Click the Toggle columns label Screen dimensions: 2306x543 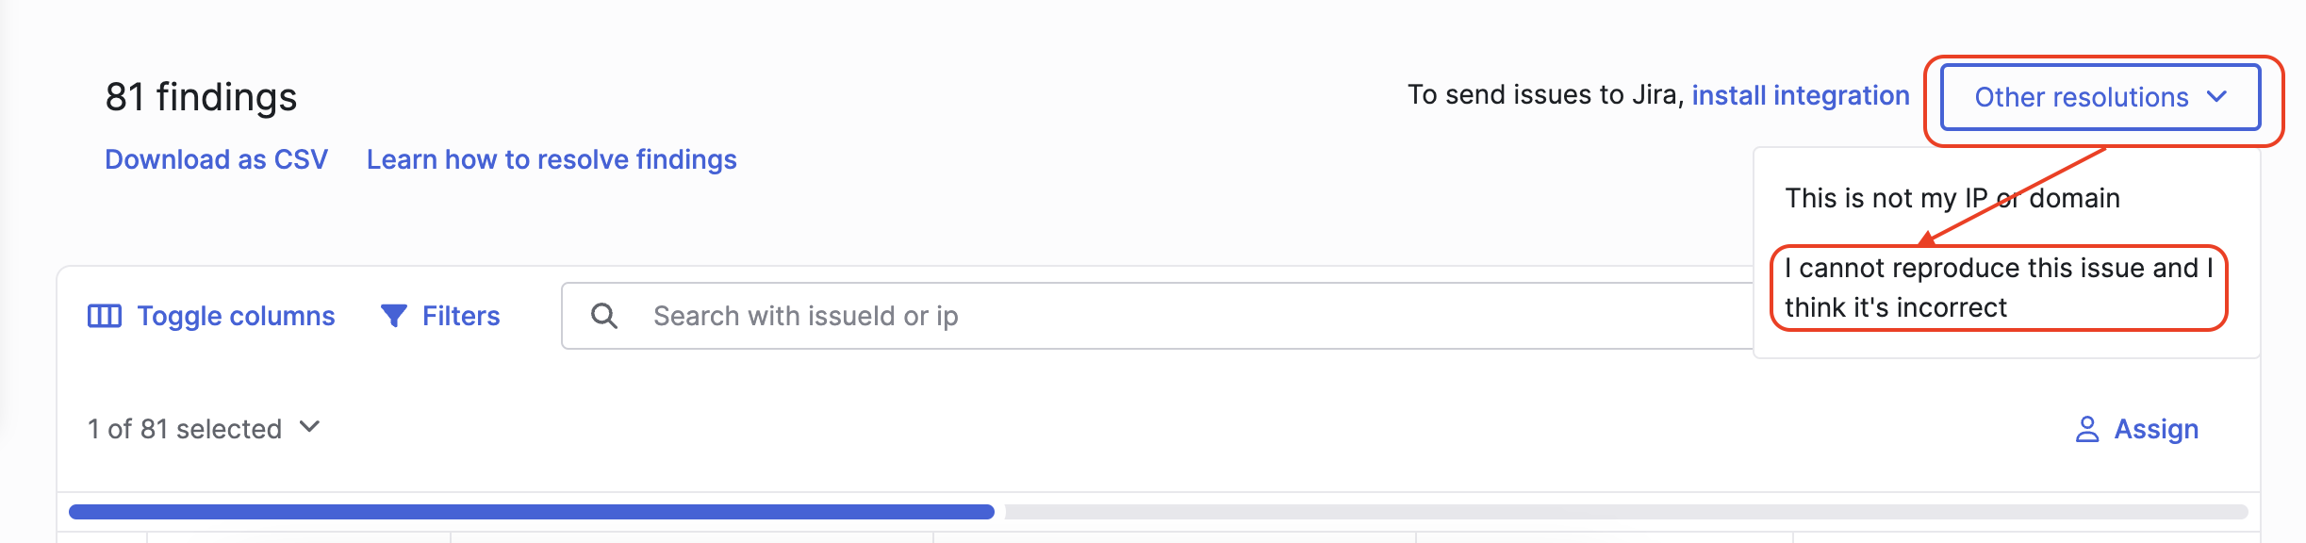click(x=236, y=316)
